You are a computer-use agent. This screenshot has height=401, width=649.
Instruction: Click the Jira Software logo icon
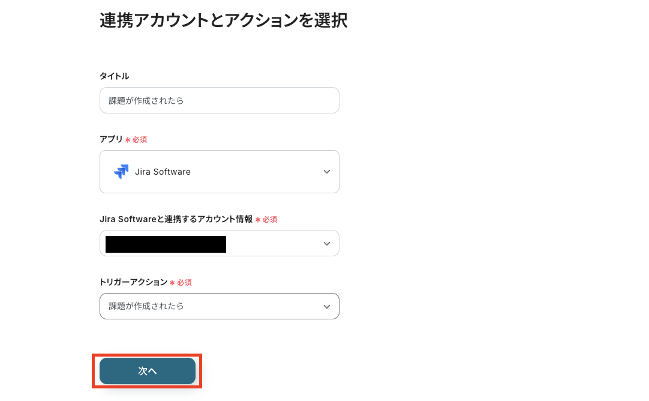tap(122, 172)
